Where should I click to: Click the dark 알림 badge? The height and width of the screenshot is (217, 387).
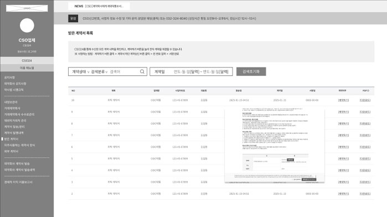coord(73,18)
